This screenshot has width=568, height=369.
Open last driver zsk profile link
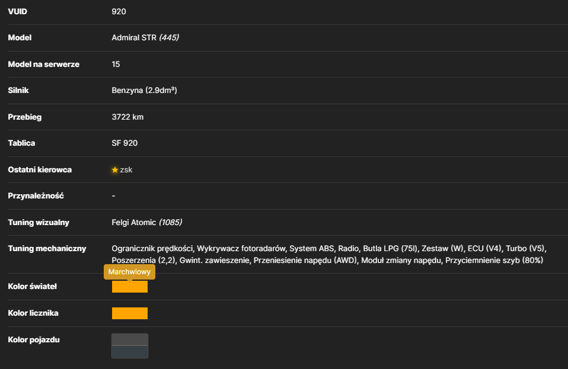point(126,169)
